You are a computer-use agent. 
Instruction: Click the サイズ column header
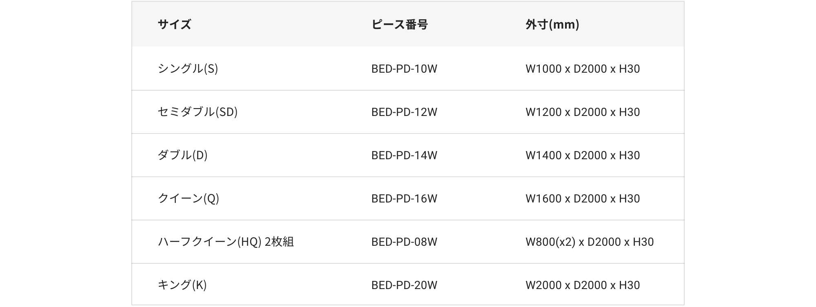pos(174,24)
